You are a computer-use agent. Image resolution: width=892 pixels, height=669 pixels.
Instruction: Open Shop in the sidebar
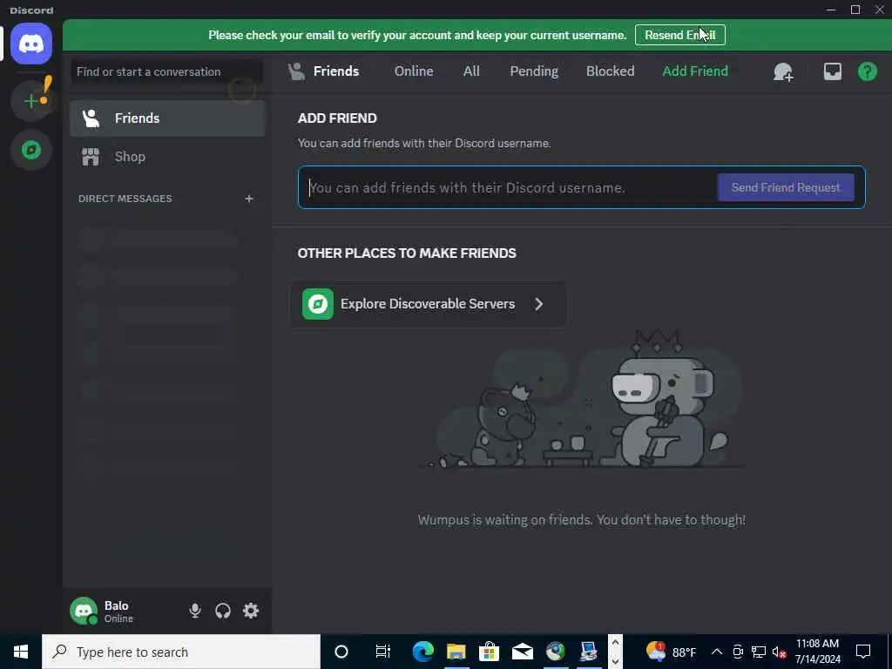coord(167,157)
